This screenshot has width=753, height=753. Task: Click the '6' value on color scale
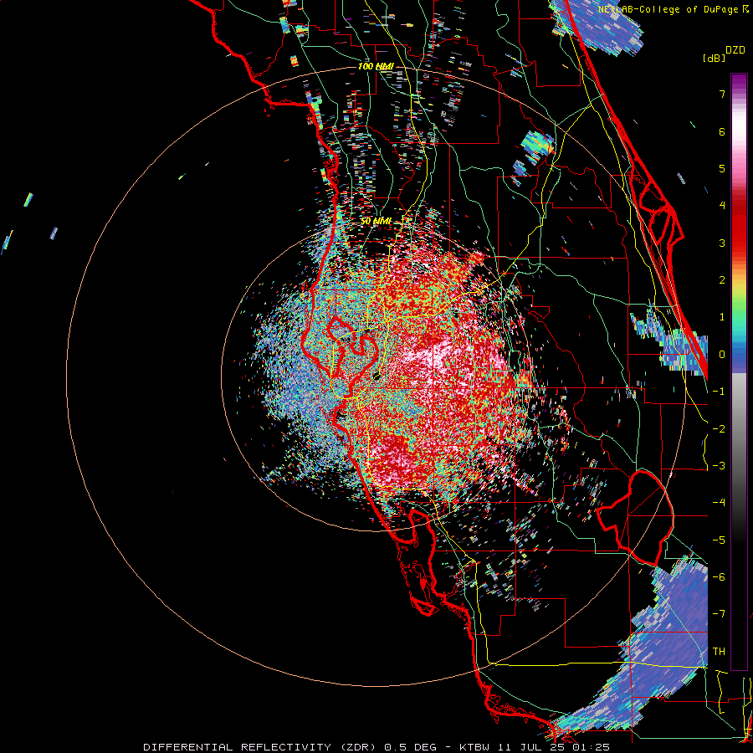[722, 131]
